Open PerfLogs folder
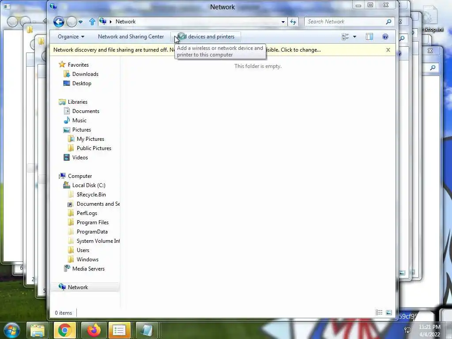Viewport: 452px width, 339px height. point(87,213)
